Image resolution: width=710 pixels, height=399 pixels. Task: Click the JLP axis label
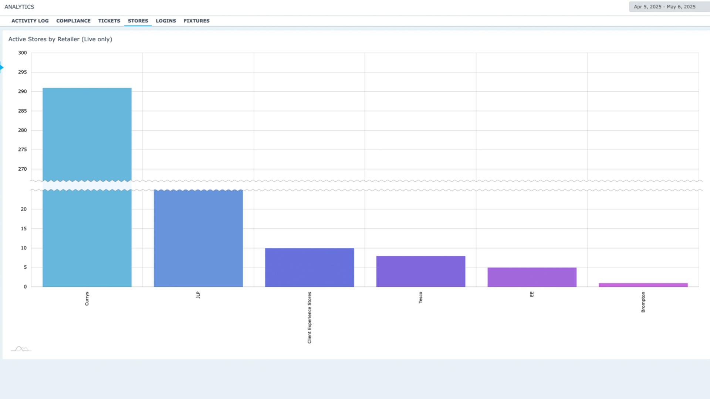[198, 295]
